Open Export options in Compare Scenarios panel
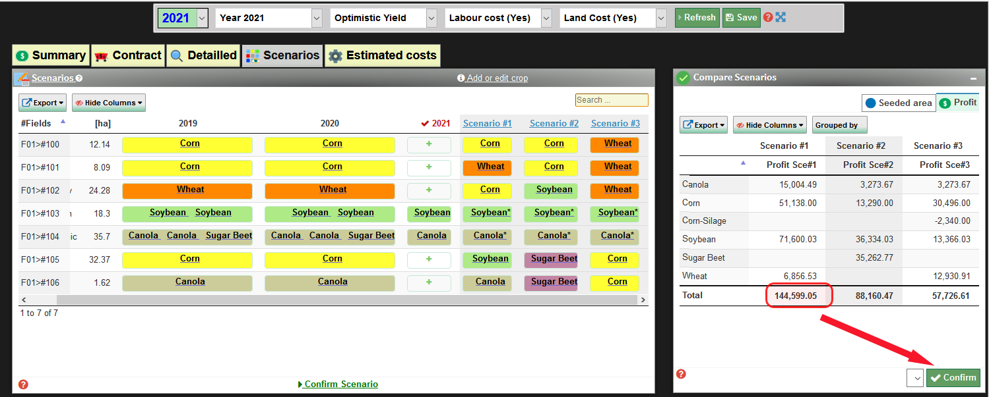The width and height of the screenshot is (989, 397). click(703, 124)
